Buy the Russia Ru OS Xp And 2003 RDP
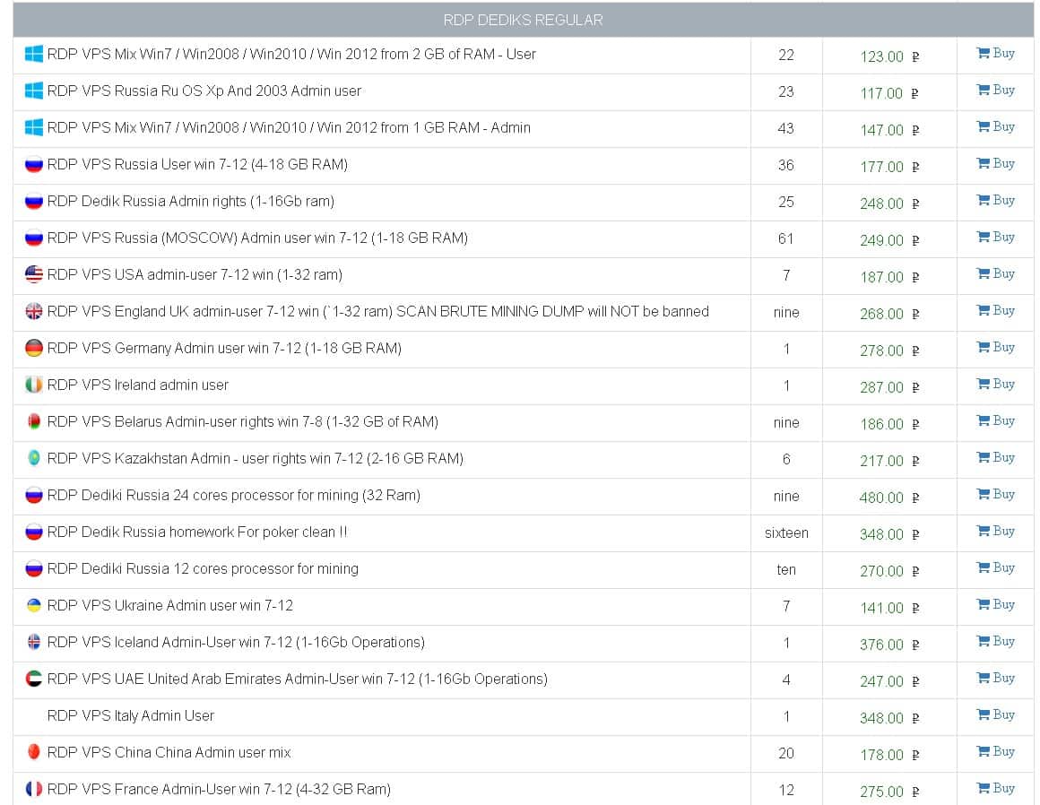This screenshot has width=1040, height=805. 995,91
